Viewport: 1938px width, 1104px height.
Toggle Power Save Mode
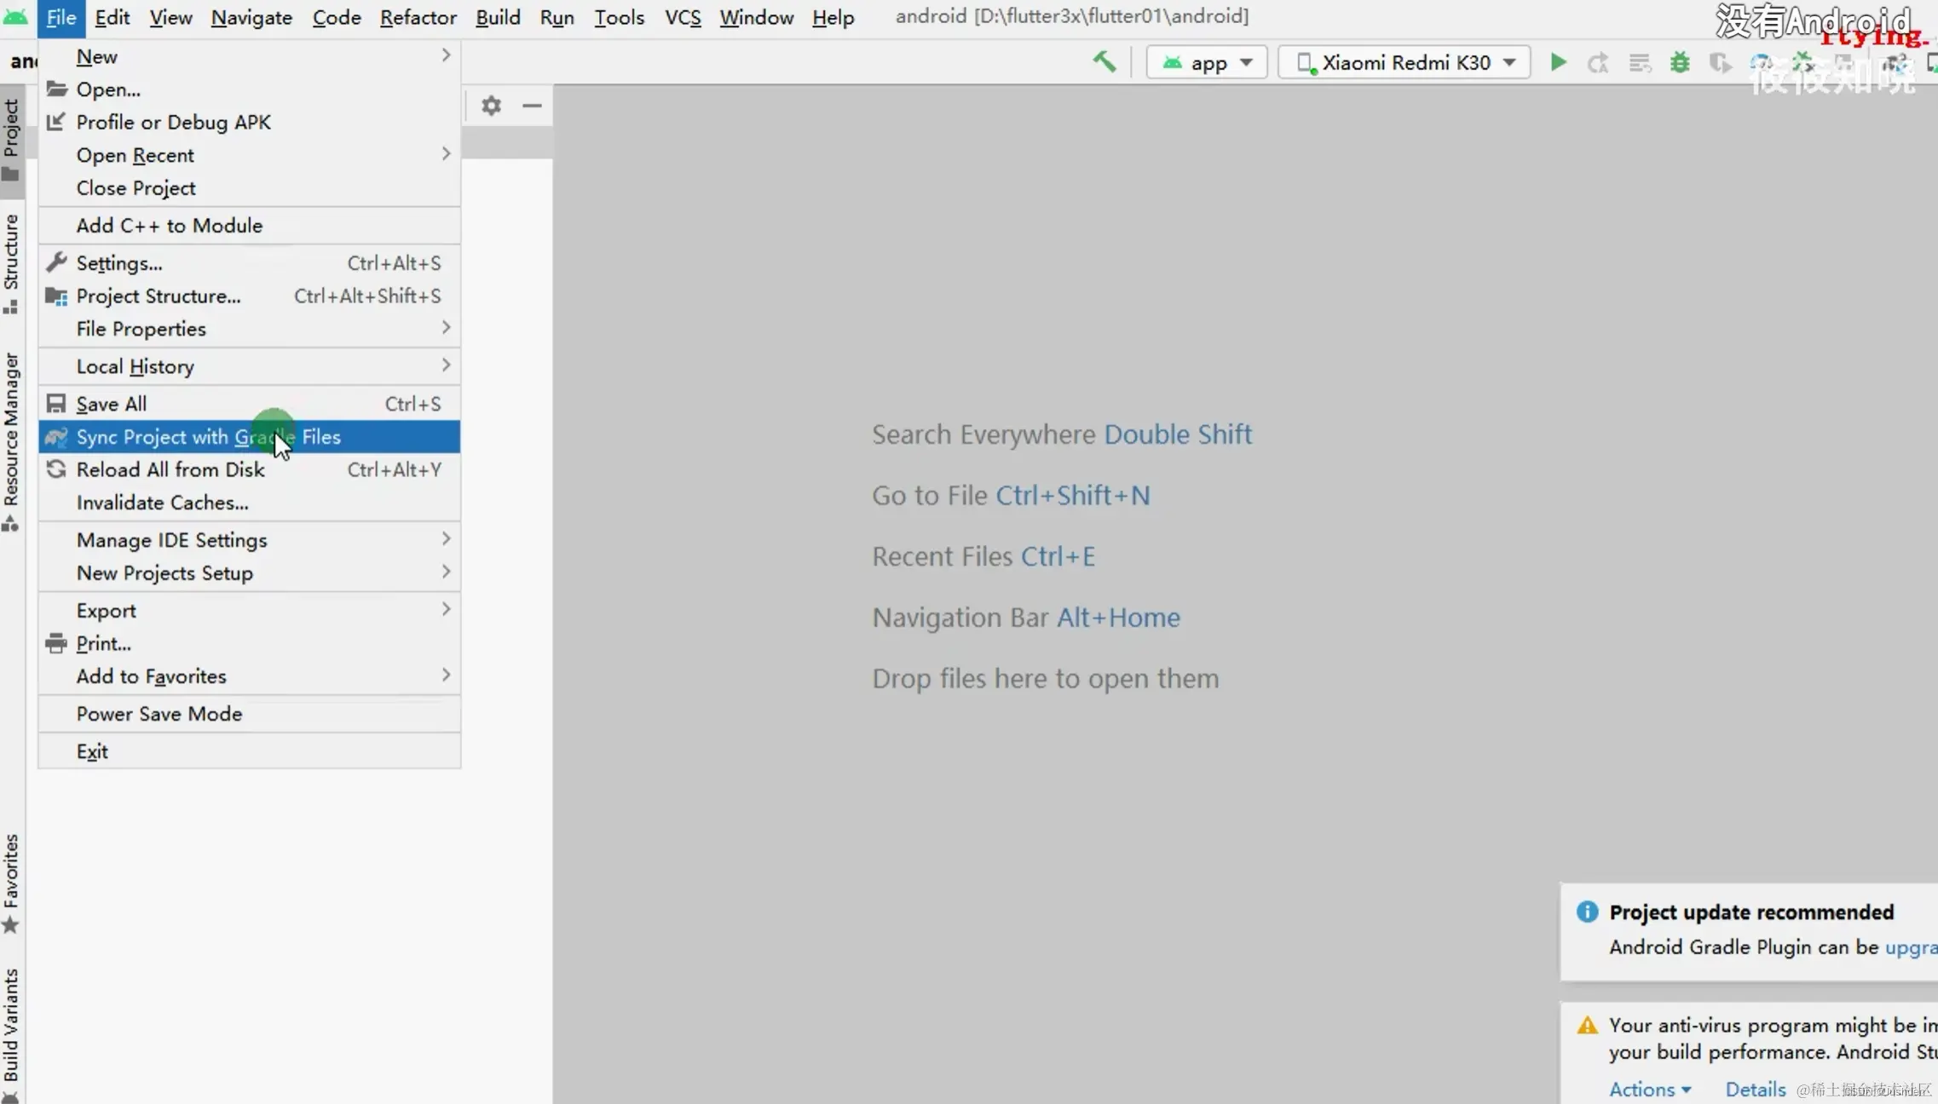(159, 714)
